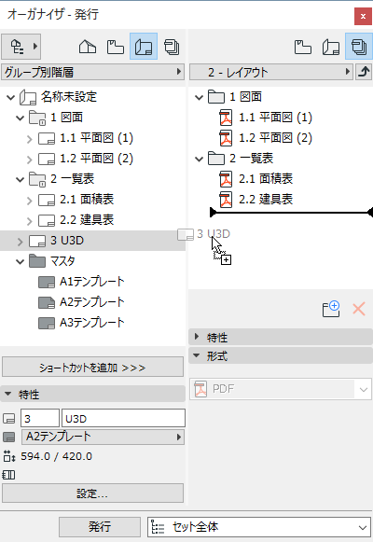Open セット全体 dropdown
The width and height of the screenshot is (373, 542).
259,527
